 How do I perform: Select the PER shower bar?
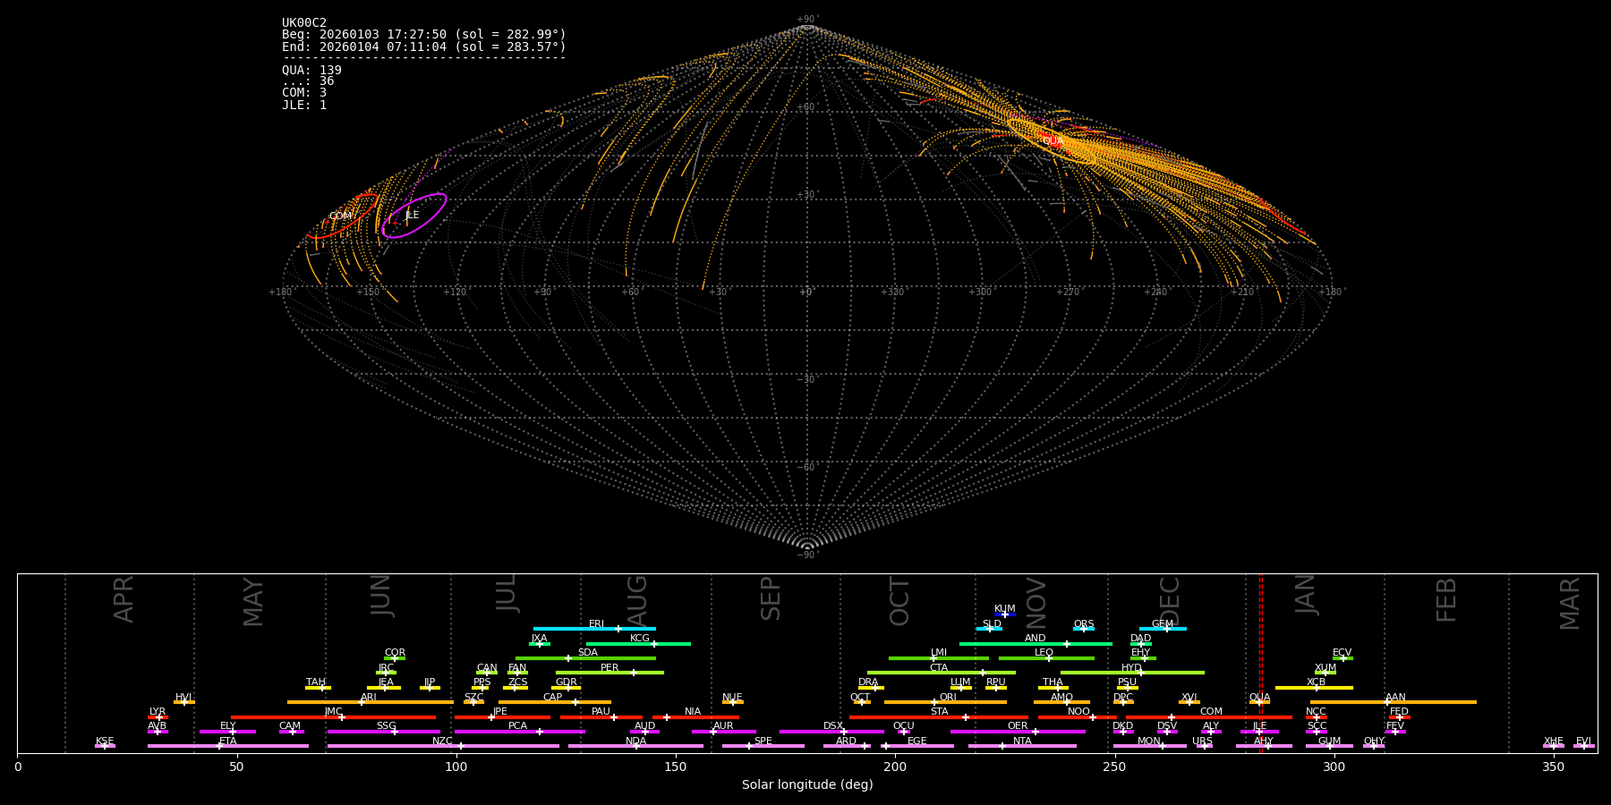(x=609, y=673)
